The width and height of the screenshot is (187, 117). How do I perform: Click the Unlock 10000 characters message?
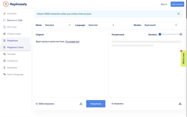tap(64, 14)
